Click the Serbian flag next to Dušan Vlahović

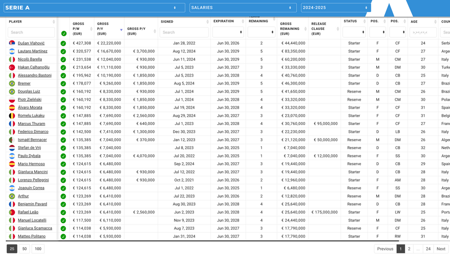point(12,43)
